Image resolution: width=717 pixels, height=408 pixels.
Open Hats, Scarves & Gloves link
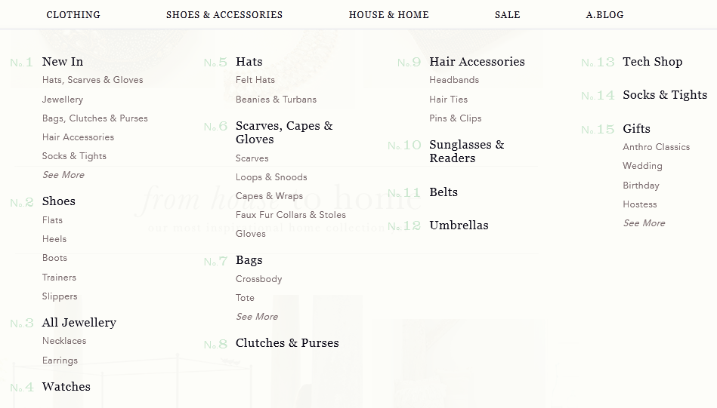tap(92, 80)
